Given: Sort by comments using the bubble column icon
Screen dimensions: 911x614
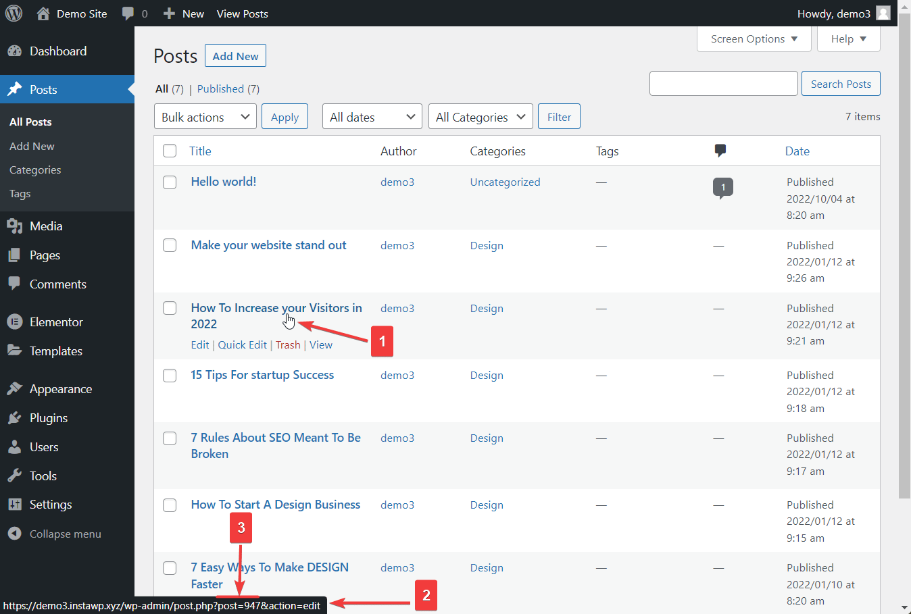Looking at the screenshot, I should point(720,151).
